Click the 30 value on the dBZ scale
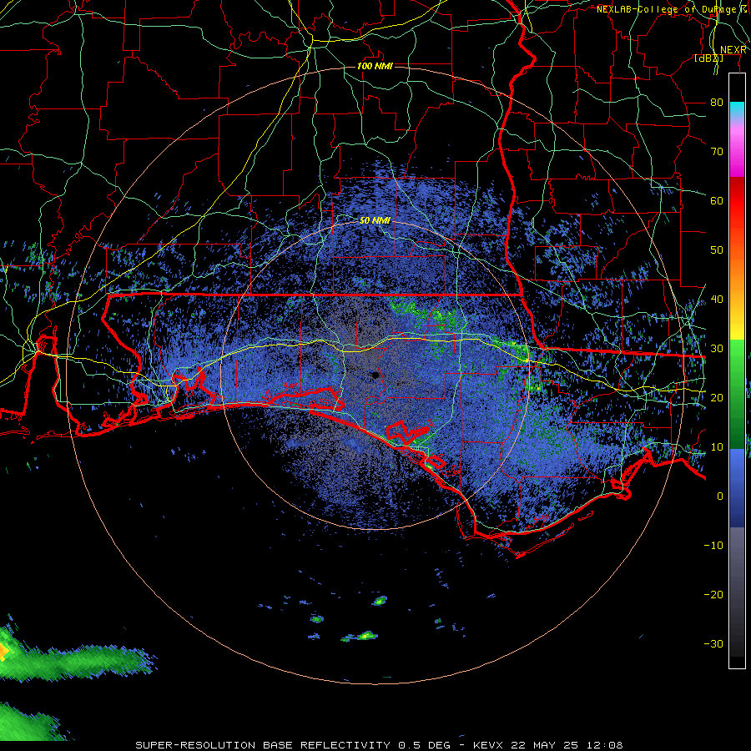 [717, 348]
